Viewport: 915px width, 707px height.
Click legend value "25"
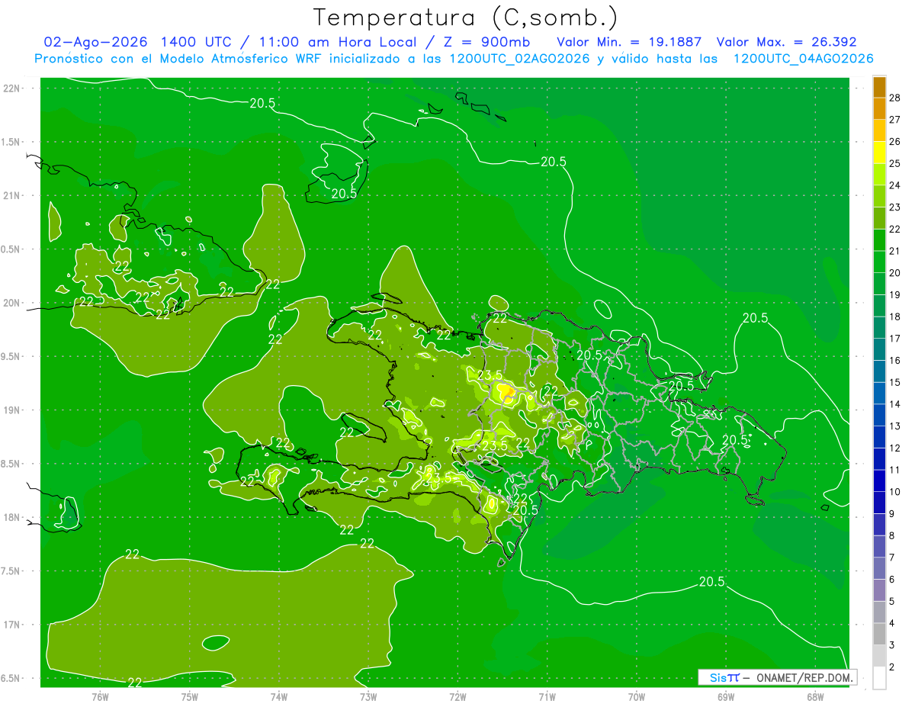(895, 163)
